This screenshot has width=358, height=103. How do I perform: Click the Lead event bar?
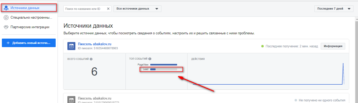(x=164, y=69)
